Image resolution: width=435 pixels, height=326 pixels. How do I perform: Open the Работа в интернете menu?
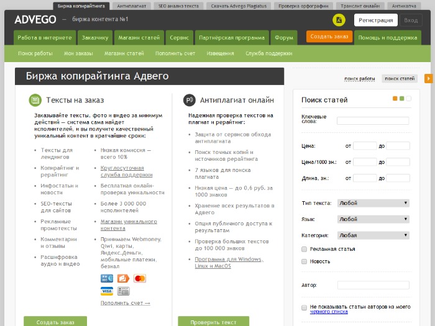click(45, 38)
